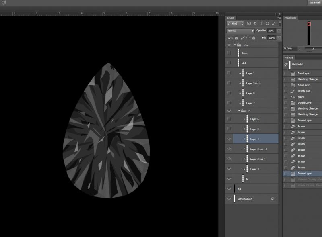Select the History panel tab
The image size is (322, 237).
pyautogui.click(x=289, y=57)
